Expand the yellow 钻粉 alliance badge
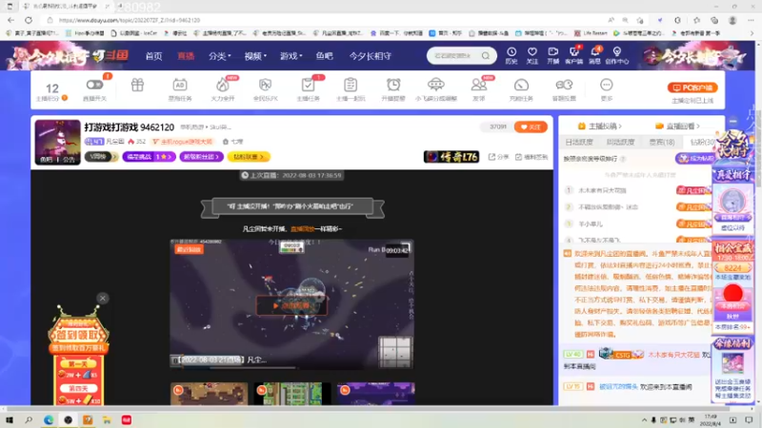762x428 pixels. pos(249,157)
